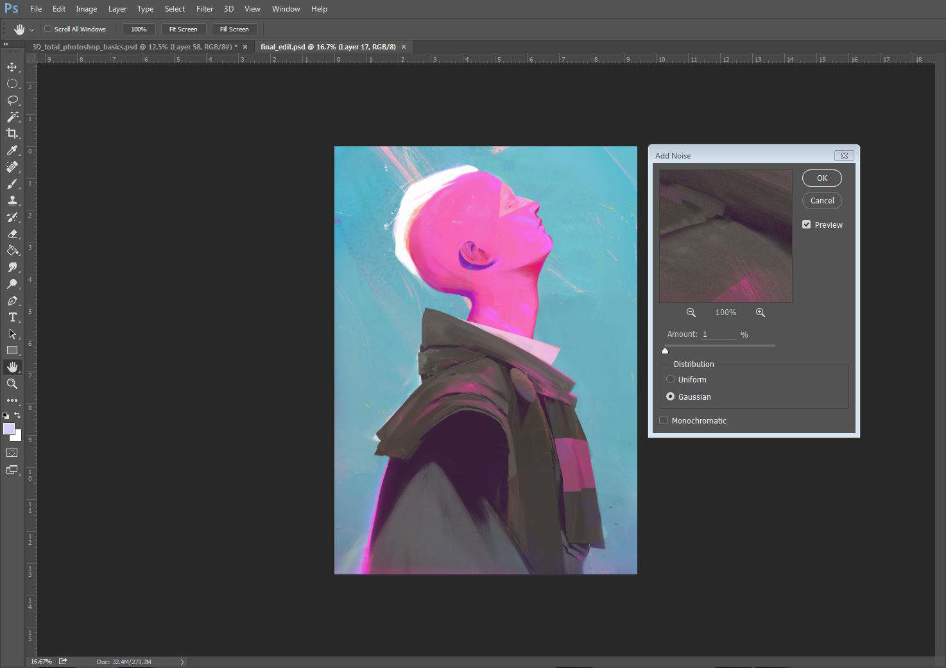Select the Healing Brush tool

(12, 167)
